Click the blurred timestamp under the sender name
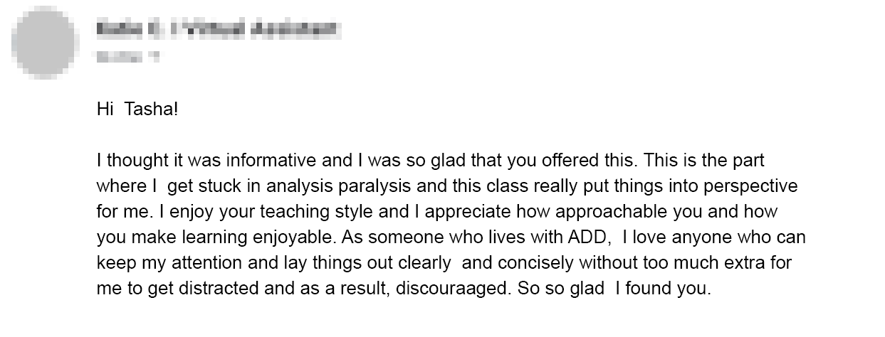 point(127,58)
